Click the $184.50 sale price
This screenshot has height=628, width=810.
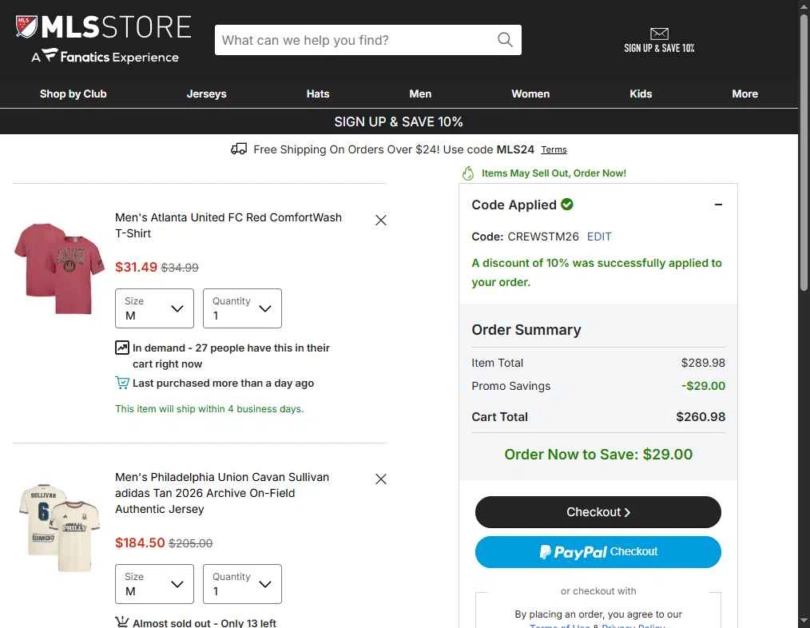tap(140, 543)
